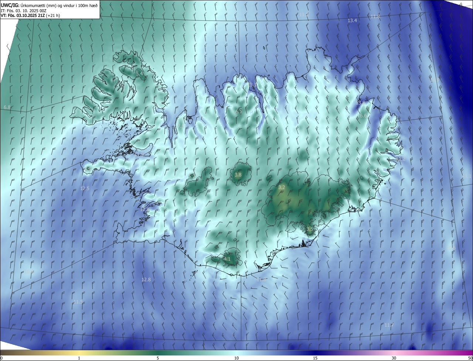Click the '5' tick label on color scale
The width and height of the screenshot is (473, 361).
[x=158, y=358]
